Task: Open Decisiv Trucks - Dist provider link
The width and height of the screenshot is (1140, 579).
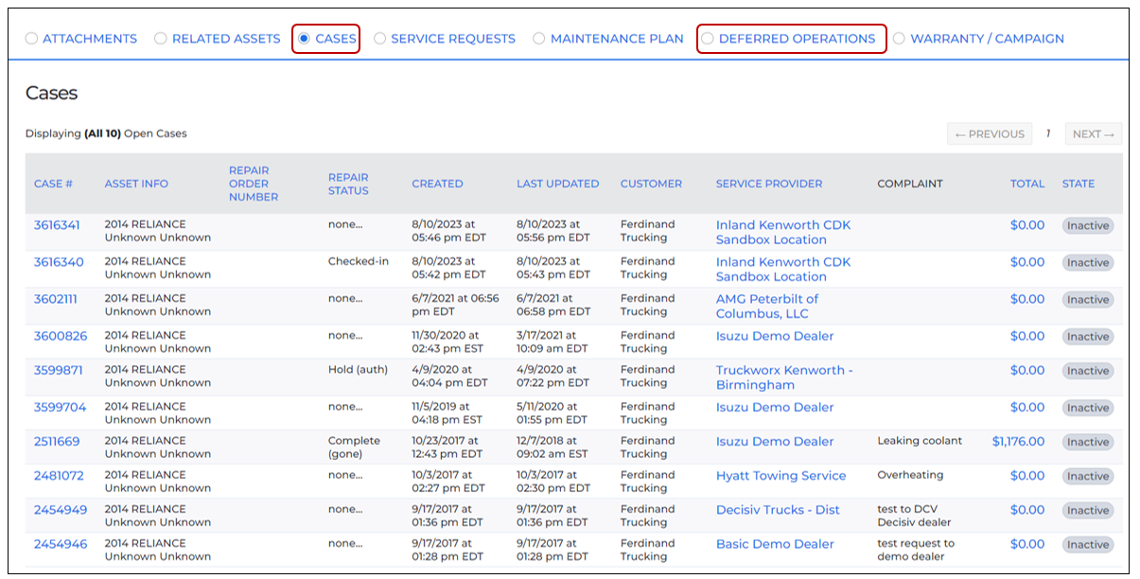Action: coord(778,509)
